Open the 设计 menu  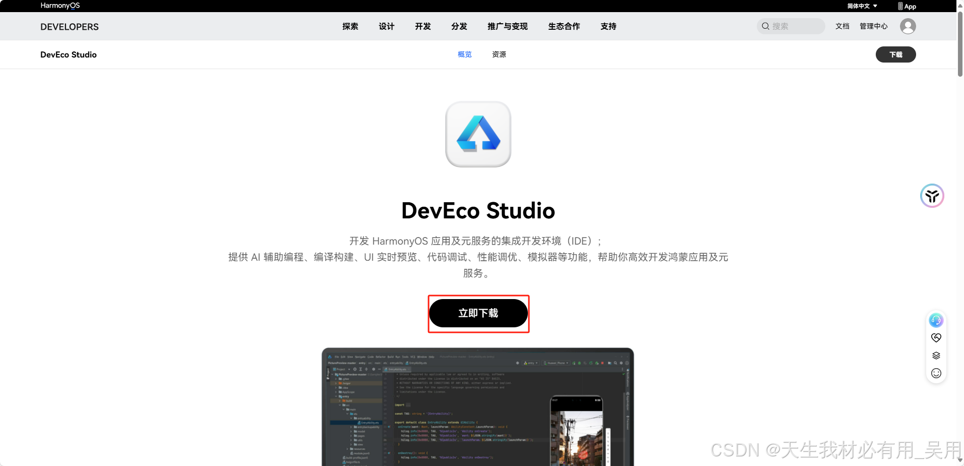(387, 26)
